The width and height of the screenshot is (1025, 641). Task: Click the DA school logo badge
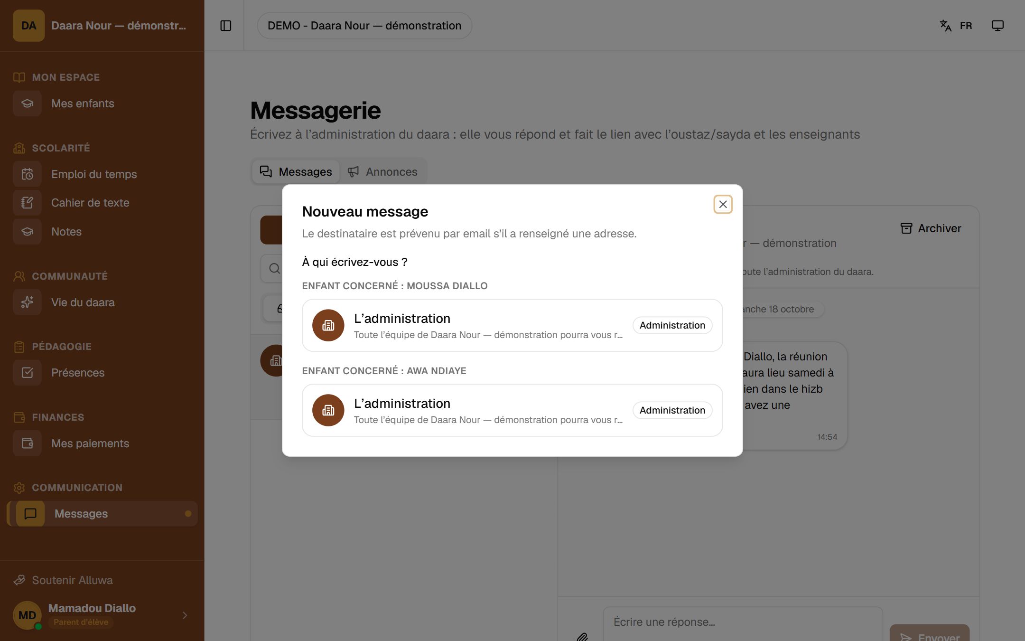click(x=28, y=26)
